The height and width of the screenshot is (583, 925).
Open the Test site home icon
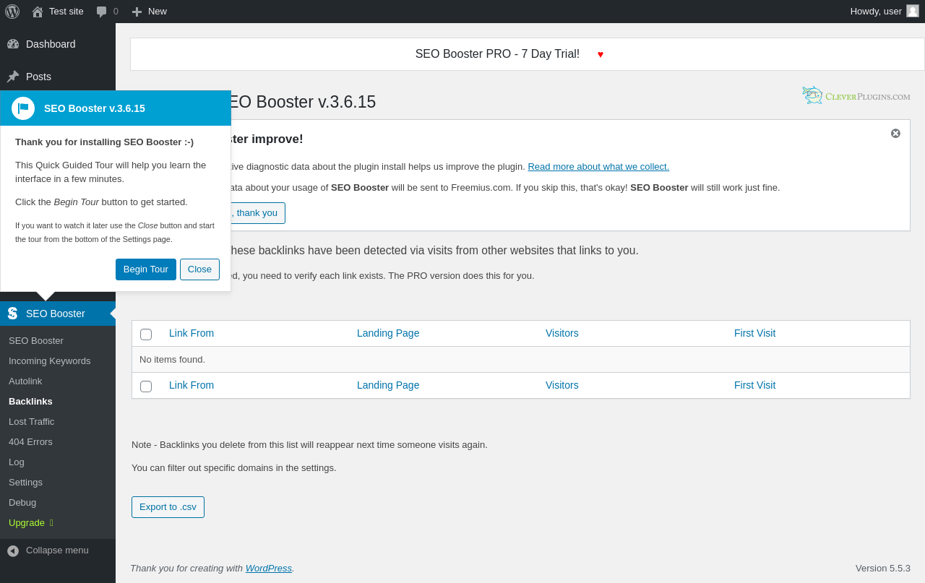pyautogui.click(x=38, y=12)
